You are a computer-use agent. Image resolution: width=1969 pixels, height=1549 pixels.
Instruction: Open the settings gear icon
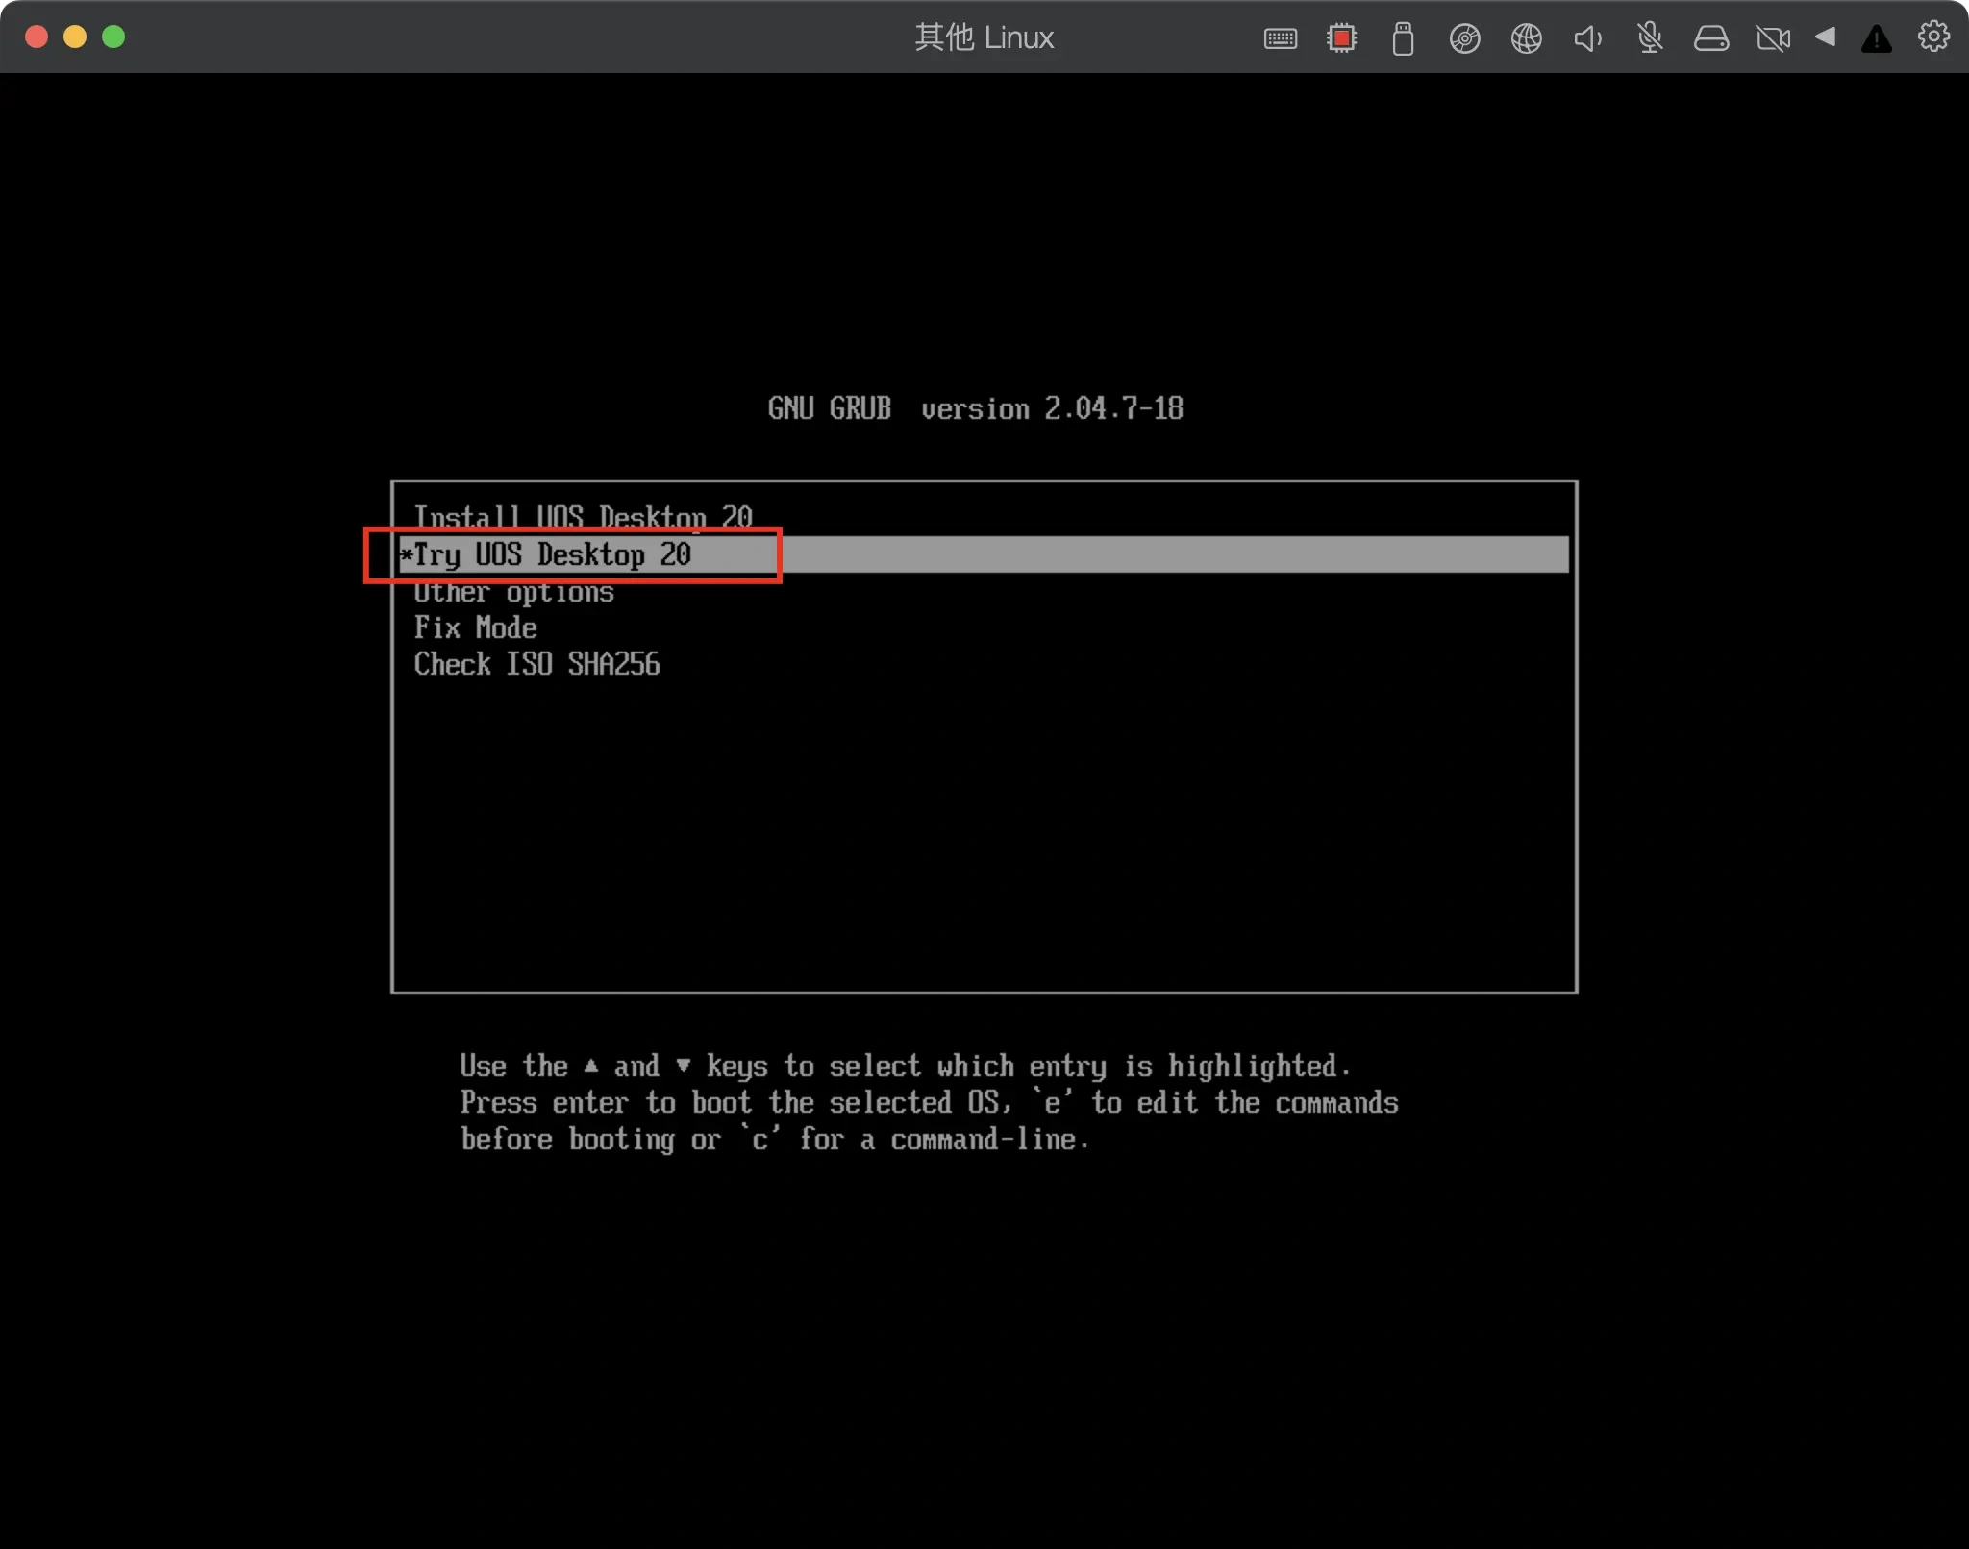(1933, 37)
